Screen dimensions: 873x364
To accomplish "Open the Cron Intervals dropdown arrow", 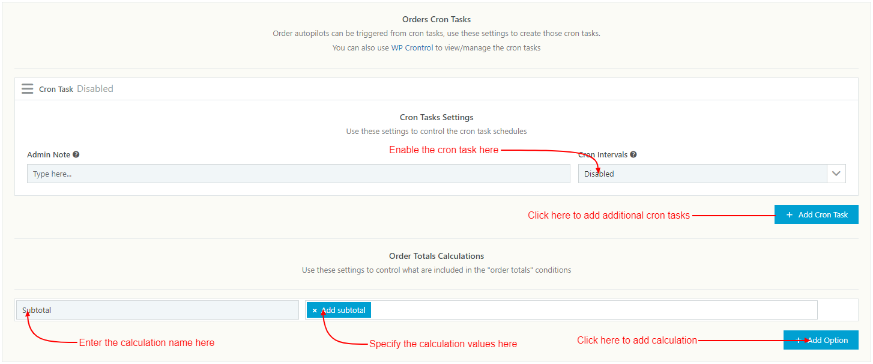I will point(836,174).
